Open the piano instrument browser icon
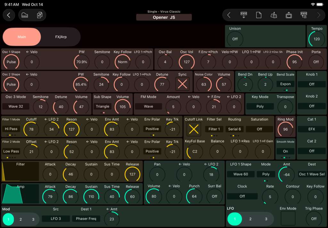 point(25,15)
